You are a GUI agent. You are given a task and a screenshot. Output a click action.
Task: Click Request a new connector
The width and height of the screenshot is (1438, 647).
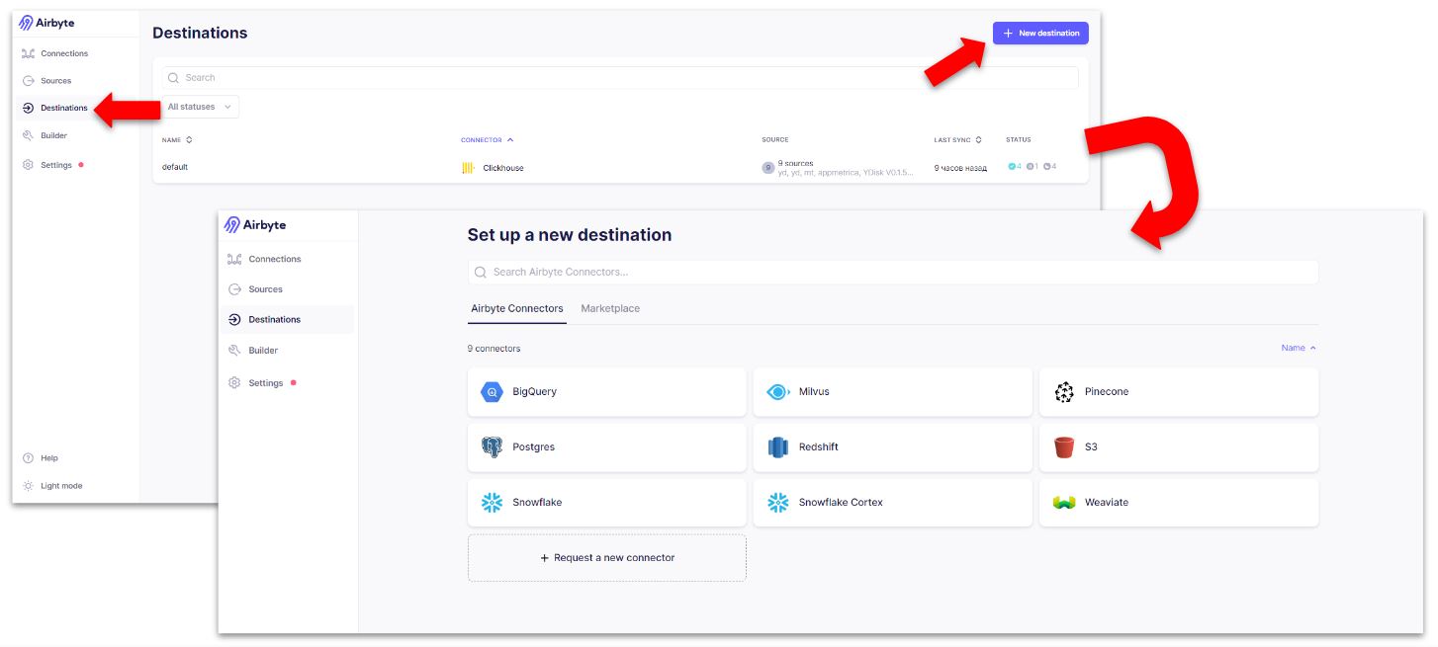(607, 558)
